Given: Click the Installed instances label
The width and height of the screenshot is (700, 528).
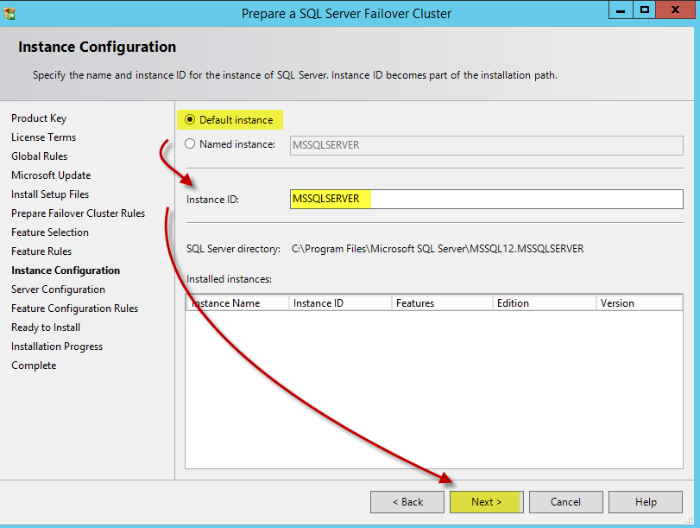Looking at the screenshot, I should [229, 279].
